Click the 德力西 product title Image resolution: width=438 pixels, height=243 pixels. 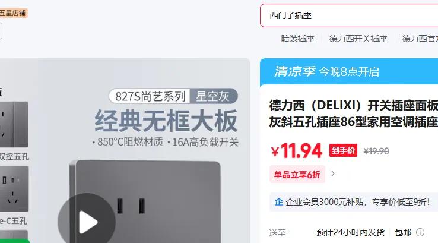coord(353,113)
